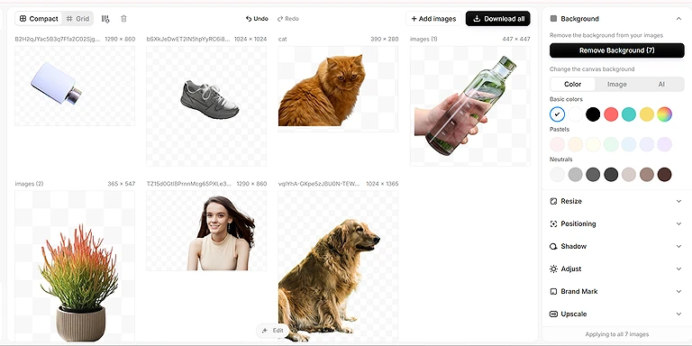Select the woman portrait image thumbnail
The width and height of the screenshot is (692, 346).
coord(206,231)
